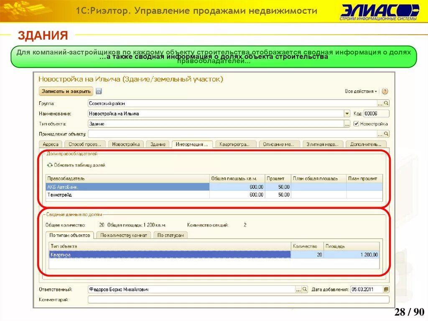Switch to the Способ проез... tab
428x321 pixels.
(84, 144)
